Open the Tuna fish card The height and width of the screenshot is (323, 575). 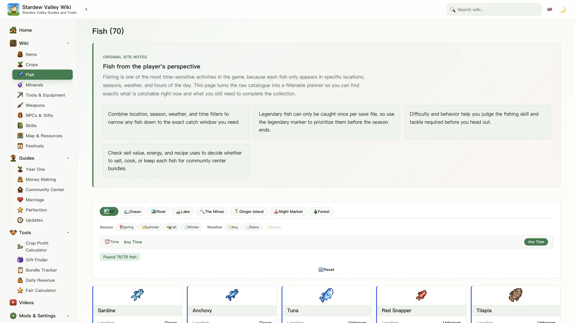pyautogui.click(x=326, y=304)
